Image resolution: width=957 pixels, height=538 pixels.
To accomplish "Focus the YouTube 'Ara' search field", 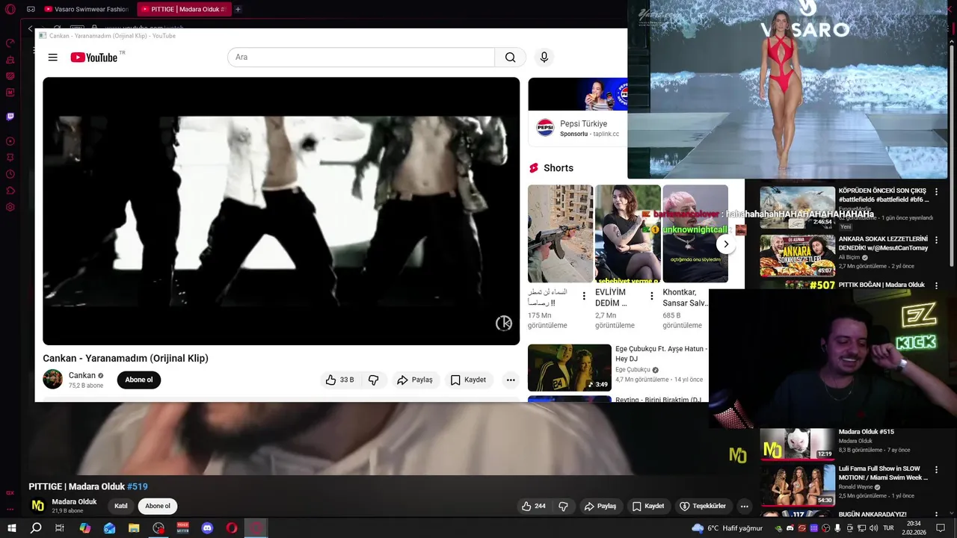I will [361, 58].
